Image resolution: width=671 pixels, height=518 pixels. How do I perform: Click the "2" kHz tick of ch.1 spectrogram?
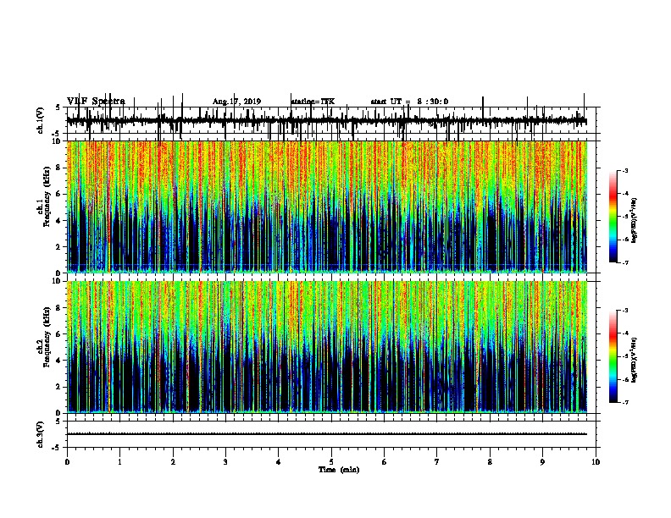(58, 246)
